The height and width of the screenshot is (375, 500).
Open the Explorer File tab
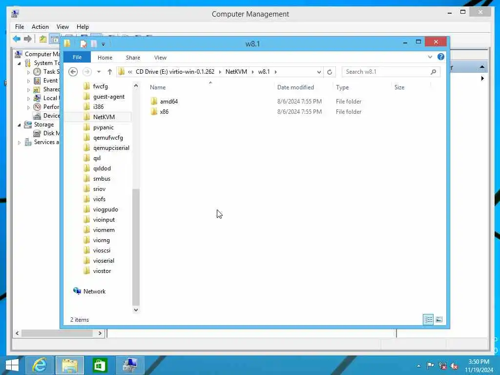pyautogui.click(x=77, y=57)
